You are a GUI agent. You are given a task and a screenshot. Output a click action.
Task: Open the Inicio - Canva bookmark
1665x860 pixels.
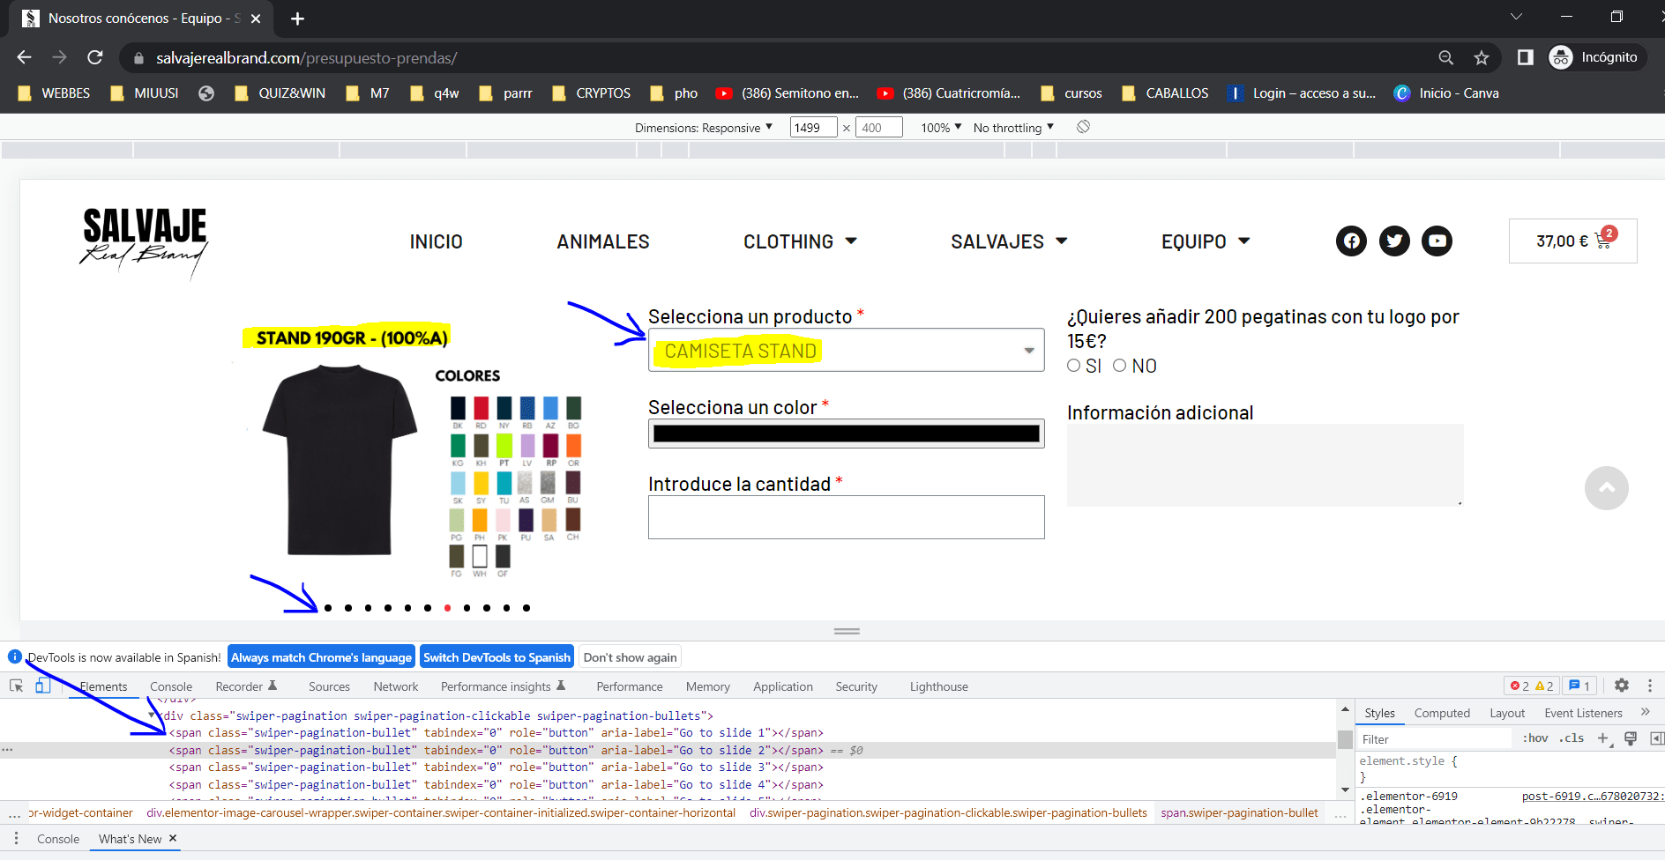1446,93
